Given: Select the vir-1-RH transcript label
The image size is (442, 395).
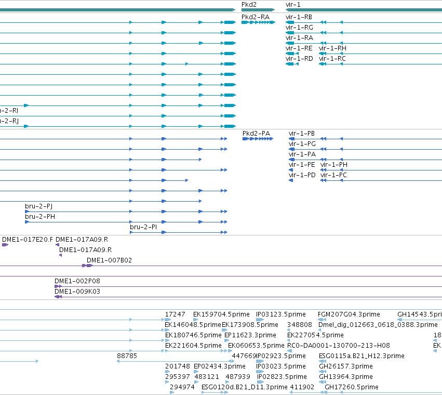Looking at the screenshot, I should tap(332, 48).
